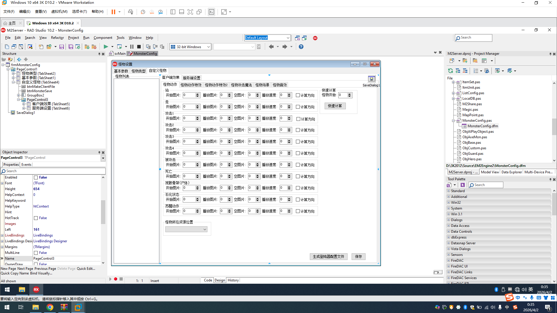Click the green Run button in toolbar
557x313 pixels.
tap(106, 47)
